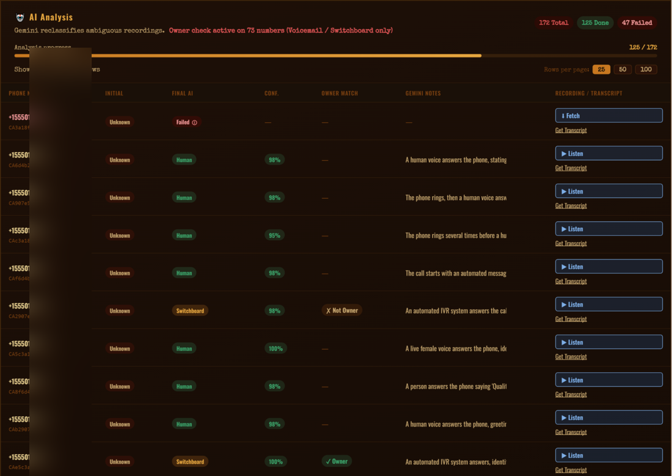Open Get Transcript for the Failed row

(571, 130)
